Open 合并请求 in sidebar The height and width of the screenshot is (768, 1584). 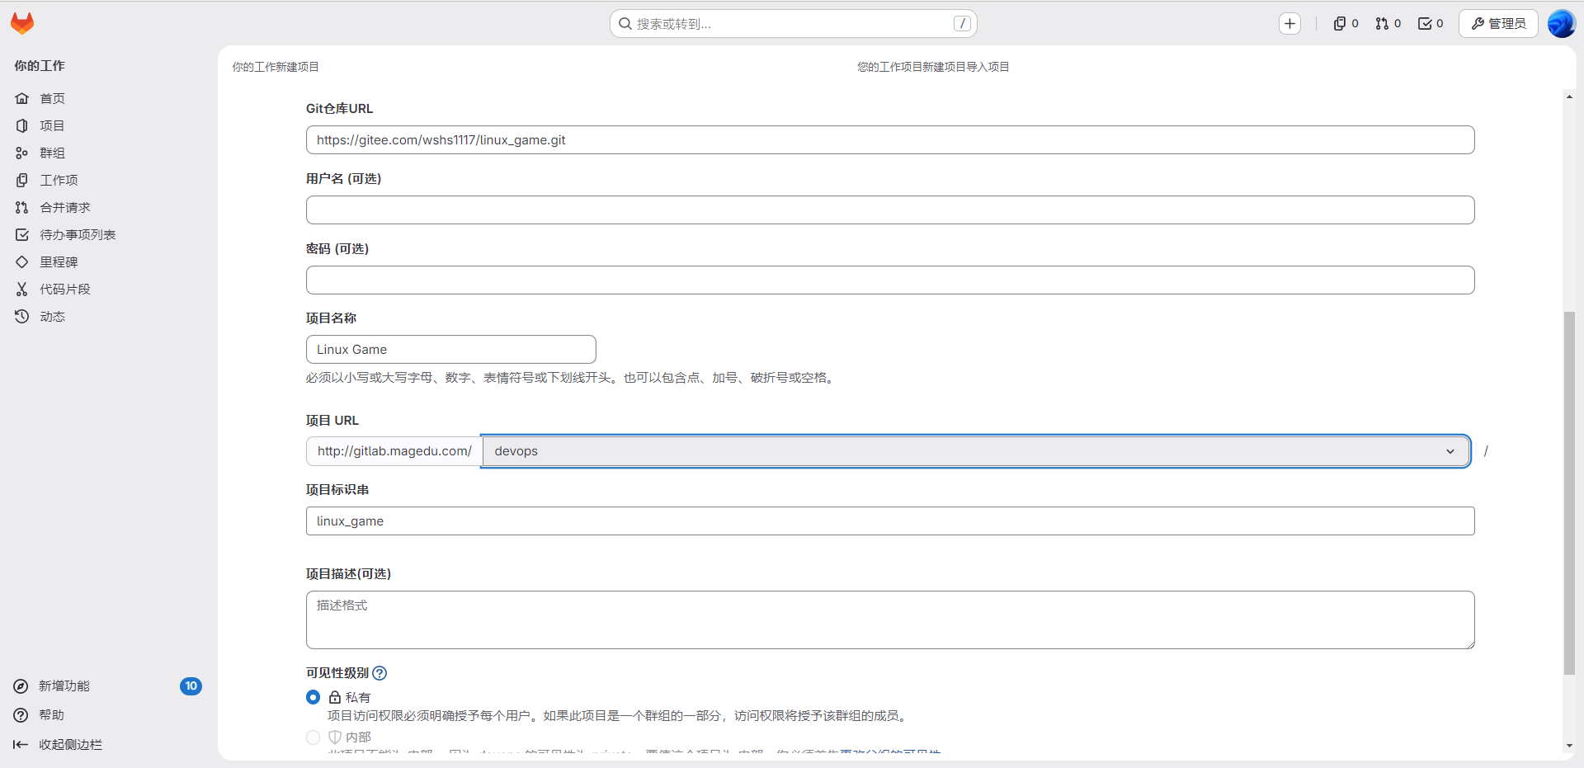[x=109, y=207]
